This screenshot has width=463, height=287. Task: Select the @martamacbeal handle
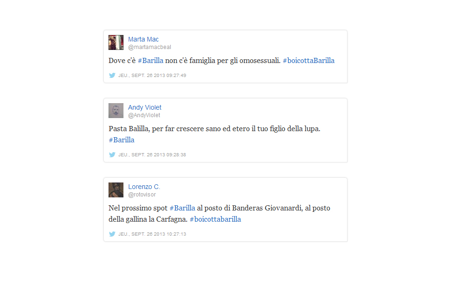(x=149, y=47)
